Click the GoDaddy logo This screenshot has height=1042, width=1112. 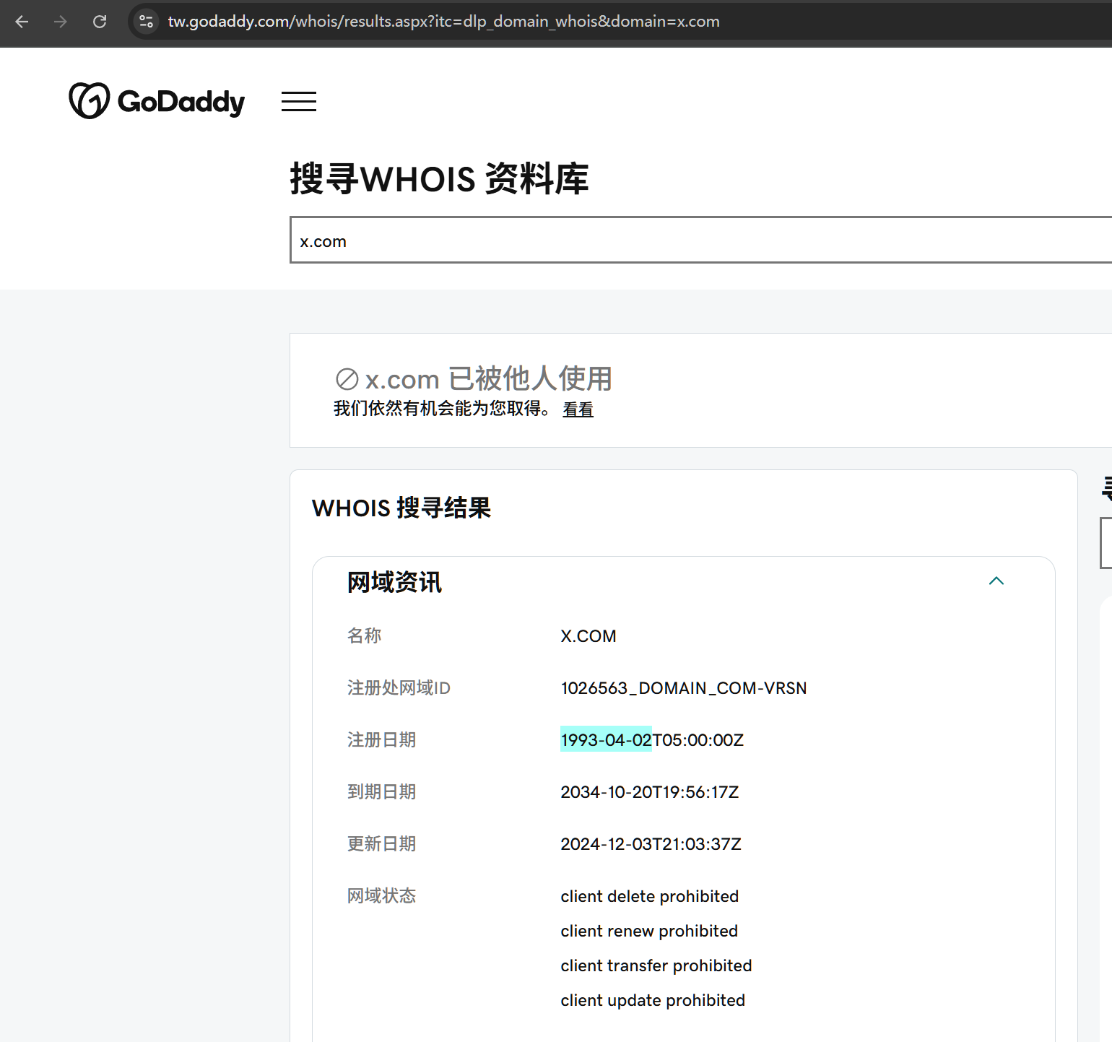[157, 101]
